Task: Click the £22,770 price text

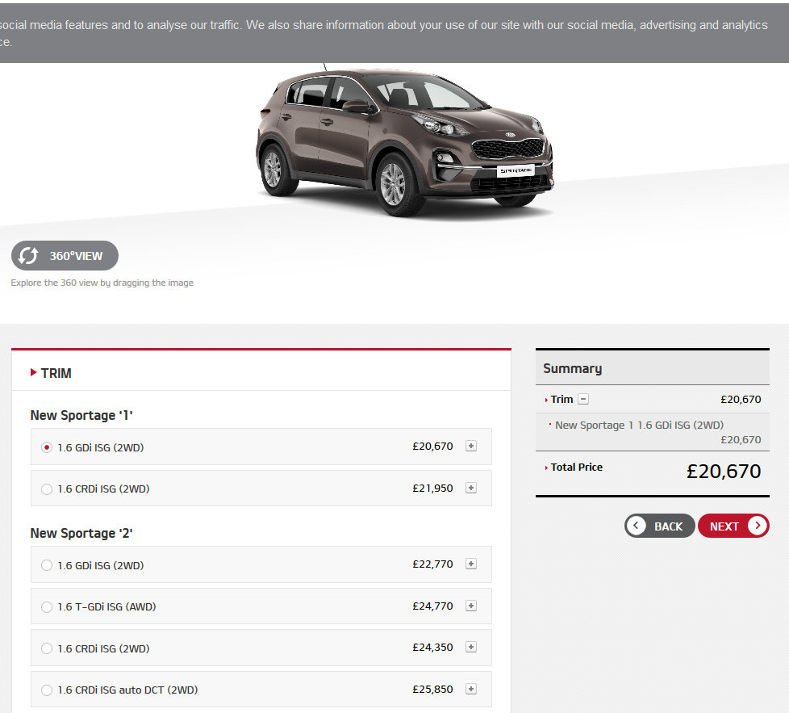Action: (432, 564)
